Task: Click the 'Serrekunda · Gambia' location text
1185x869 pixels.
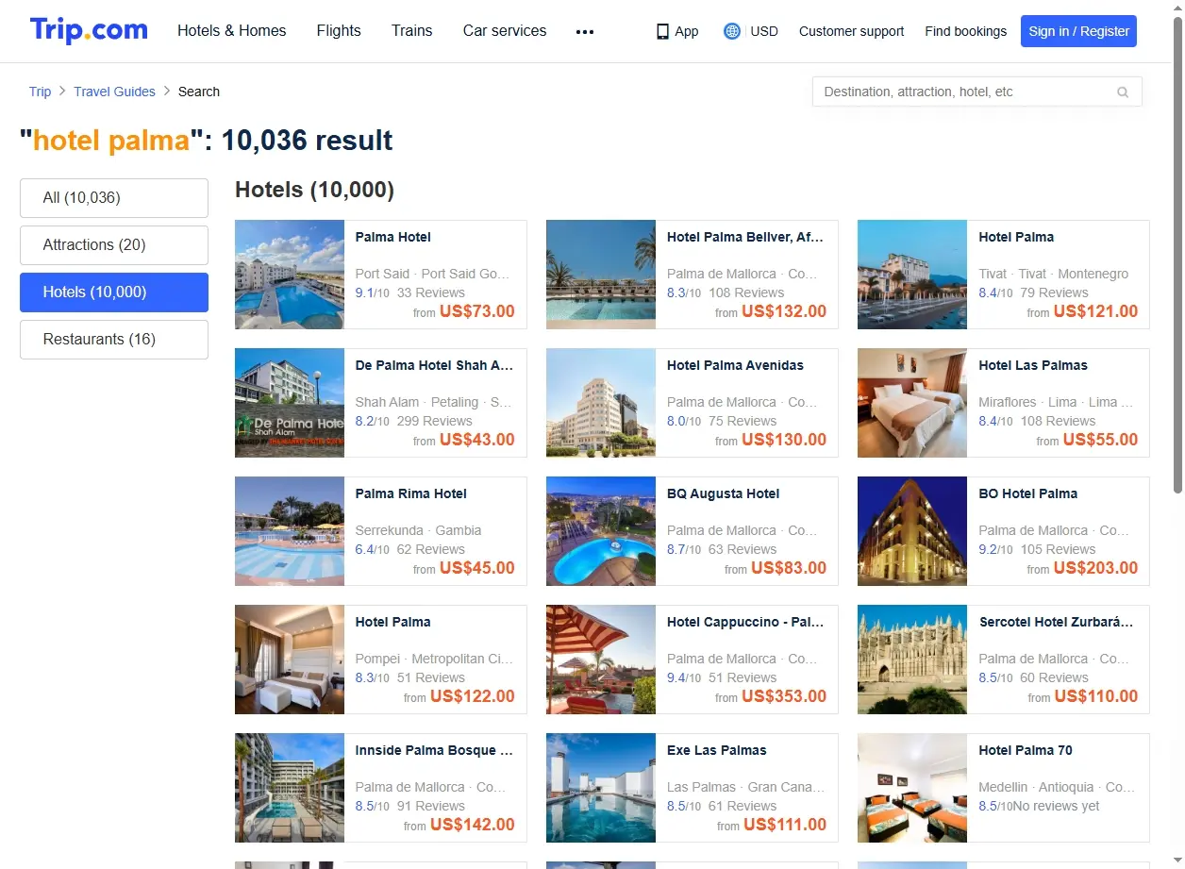Action: [x=418, y=530]
